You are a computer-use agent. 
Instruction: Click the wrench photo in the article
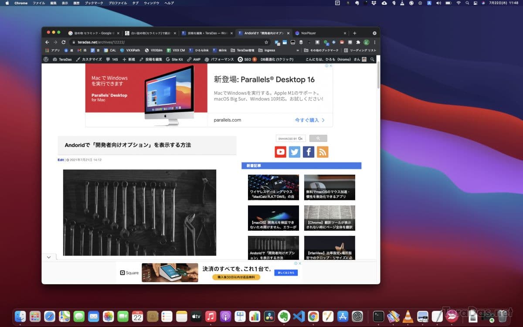(x=139, y=212)
